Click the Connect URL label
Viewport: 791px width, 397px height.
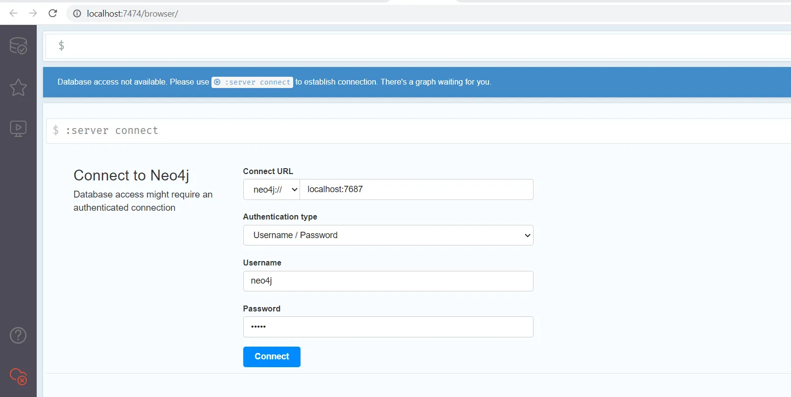point(268,171)
